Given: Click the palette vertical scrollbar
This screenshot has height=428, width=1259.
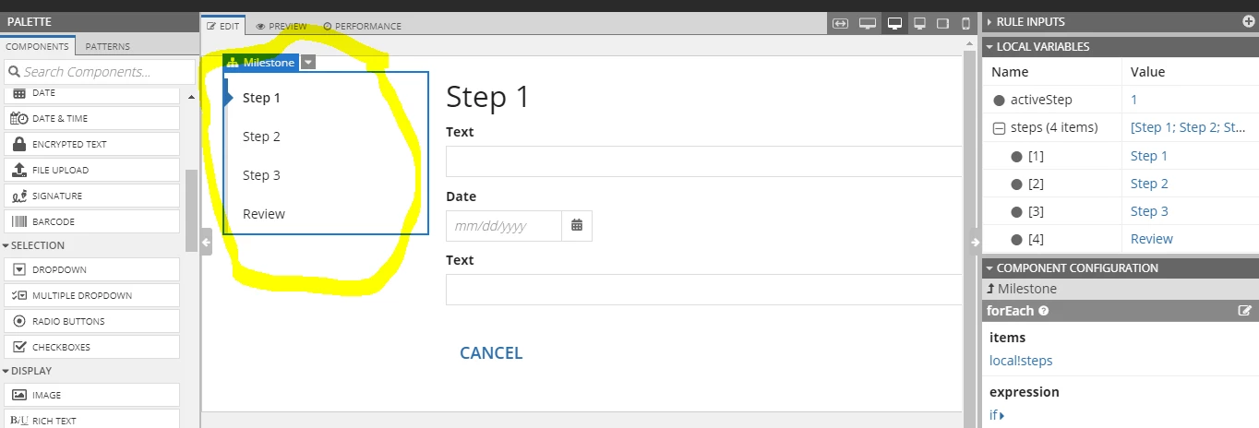Looking at the screenshot, I should 192,210.
